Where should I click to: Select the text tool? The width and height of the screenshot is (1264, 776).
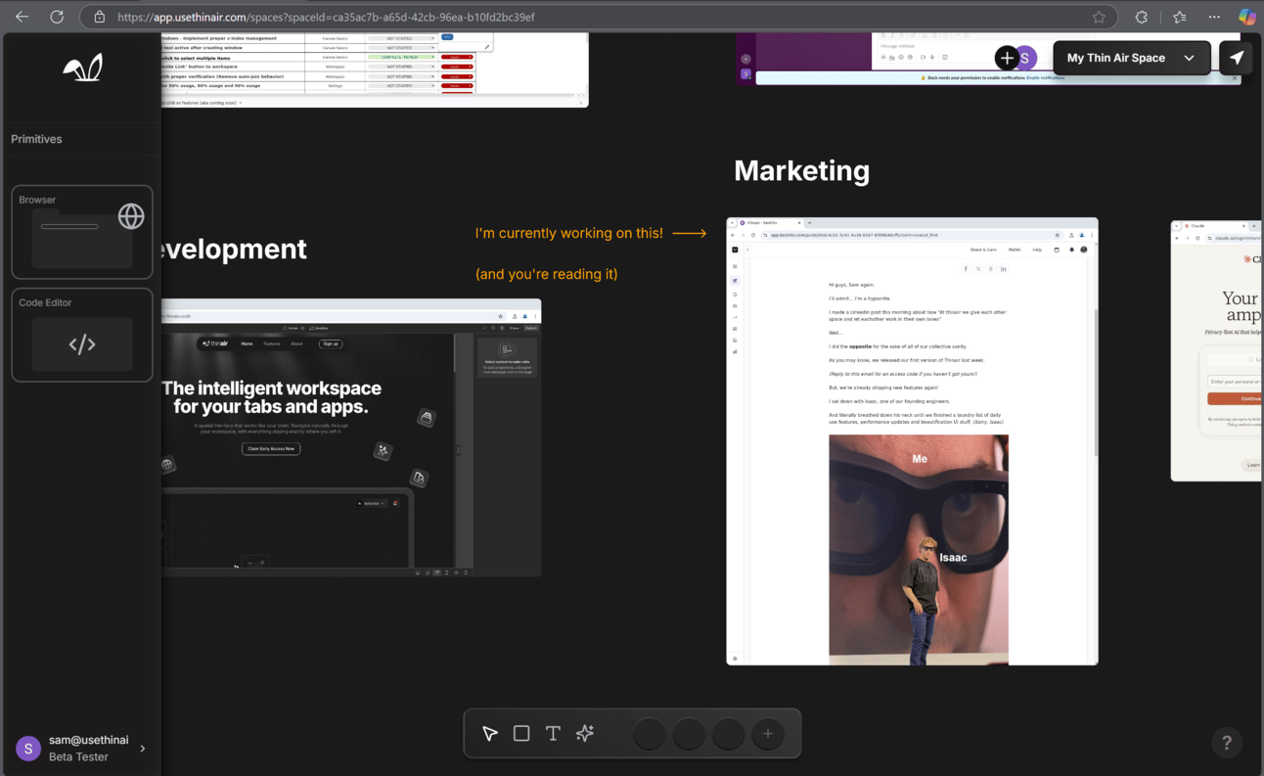(x=553, y=733)
